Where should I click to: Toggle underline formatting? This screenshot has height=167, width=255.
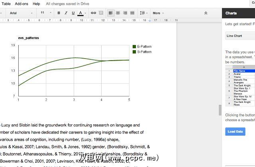coord(73,13)
